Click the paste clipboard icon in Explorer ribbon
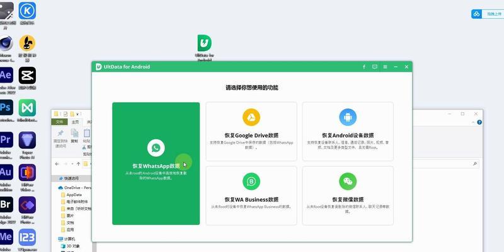Image resolution: width=504 pixels, height=252 pixels. pyautogui.click(x=87, y=133)
